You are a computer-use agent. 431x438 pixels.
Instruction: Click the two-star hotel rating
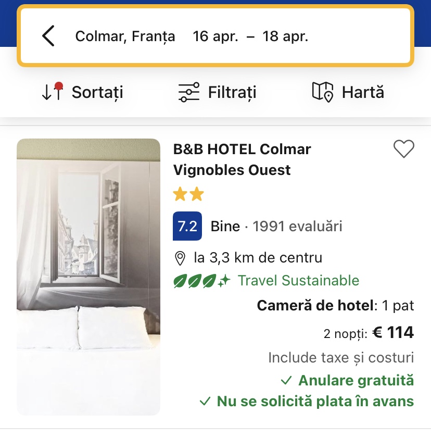(188, 195)
